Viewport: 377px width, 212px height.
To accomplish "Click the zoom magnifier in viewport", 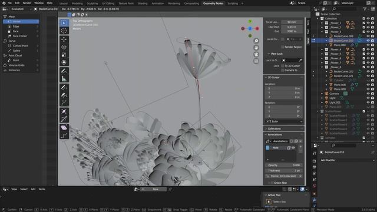I will tap(256, 41).
